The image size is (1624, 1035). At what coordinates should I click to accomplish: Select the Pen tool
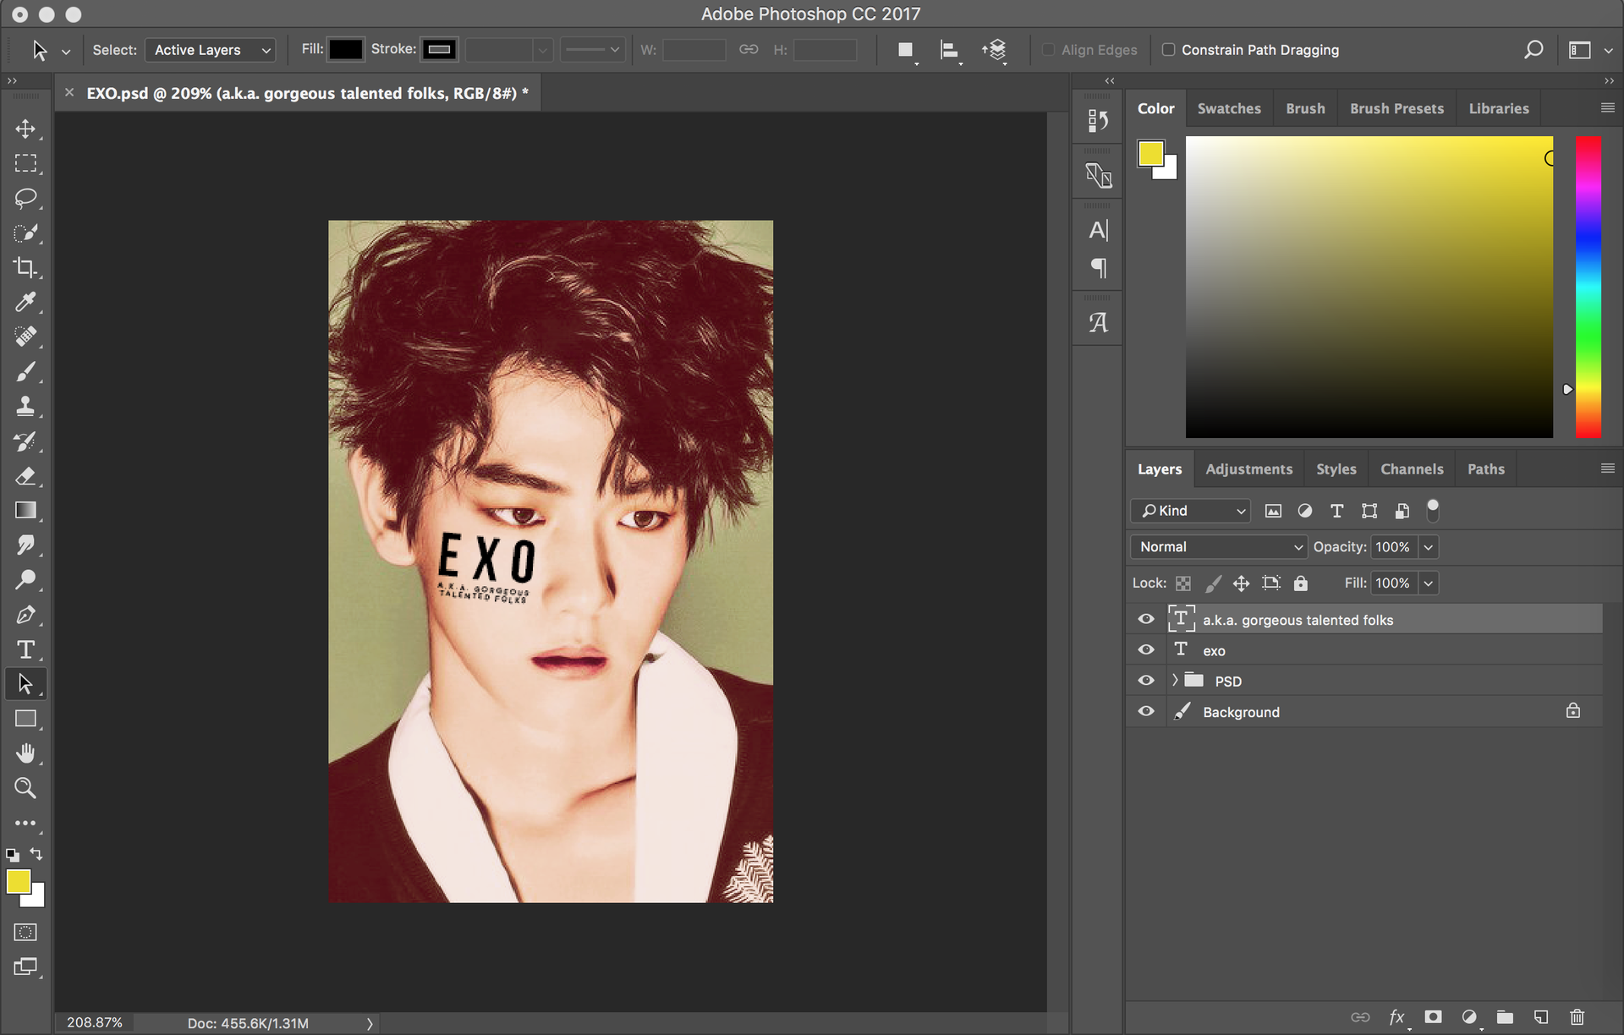click(x=25, y=615)
